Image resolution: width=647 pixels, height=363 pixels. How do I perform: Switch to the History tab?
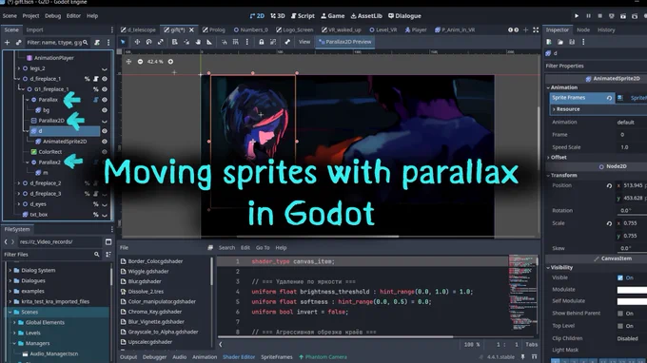tap(606, 29)
